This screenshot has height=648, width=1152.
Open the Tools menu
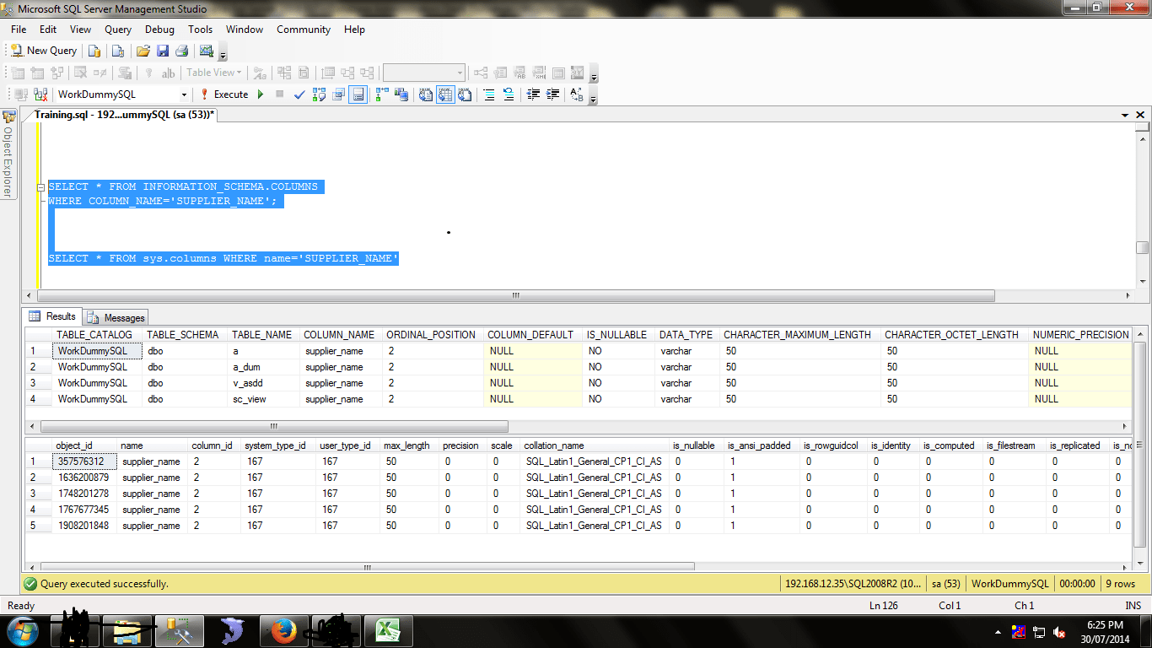click(201, 30)
